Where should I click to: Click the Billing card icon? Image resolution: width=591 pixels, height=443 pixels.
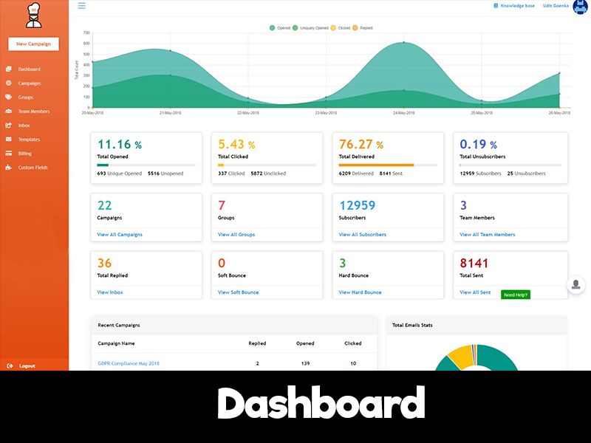point(9,154)
